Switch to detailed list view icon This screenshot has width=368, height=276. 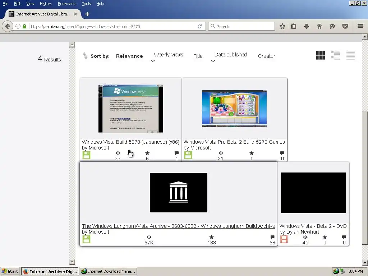tap(336, 55)
